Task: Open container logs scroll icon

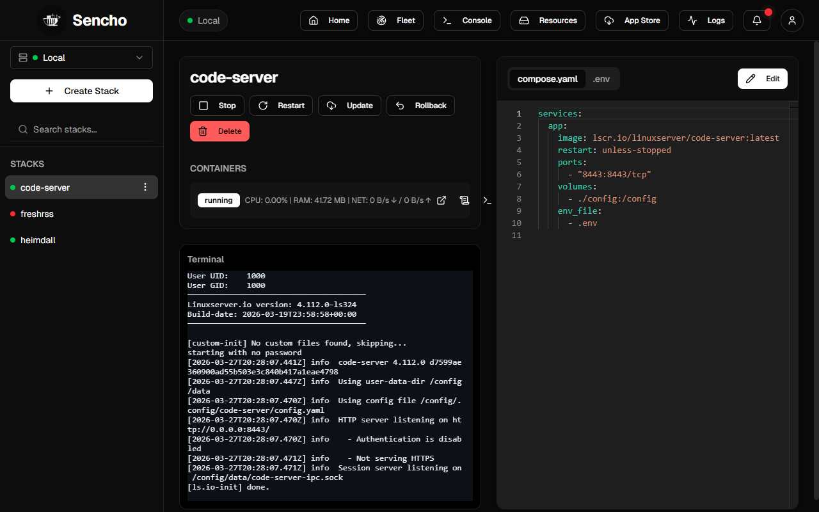Action: [465, 200]
